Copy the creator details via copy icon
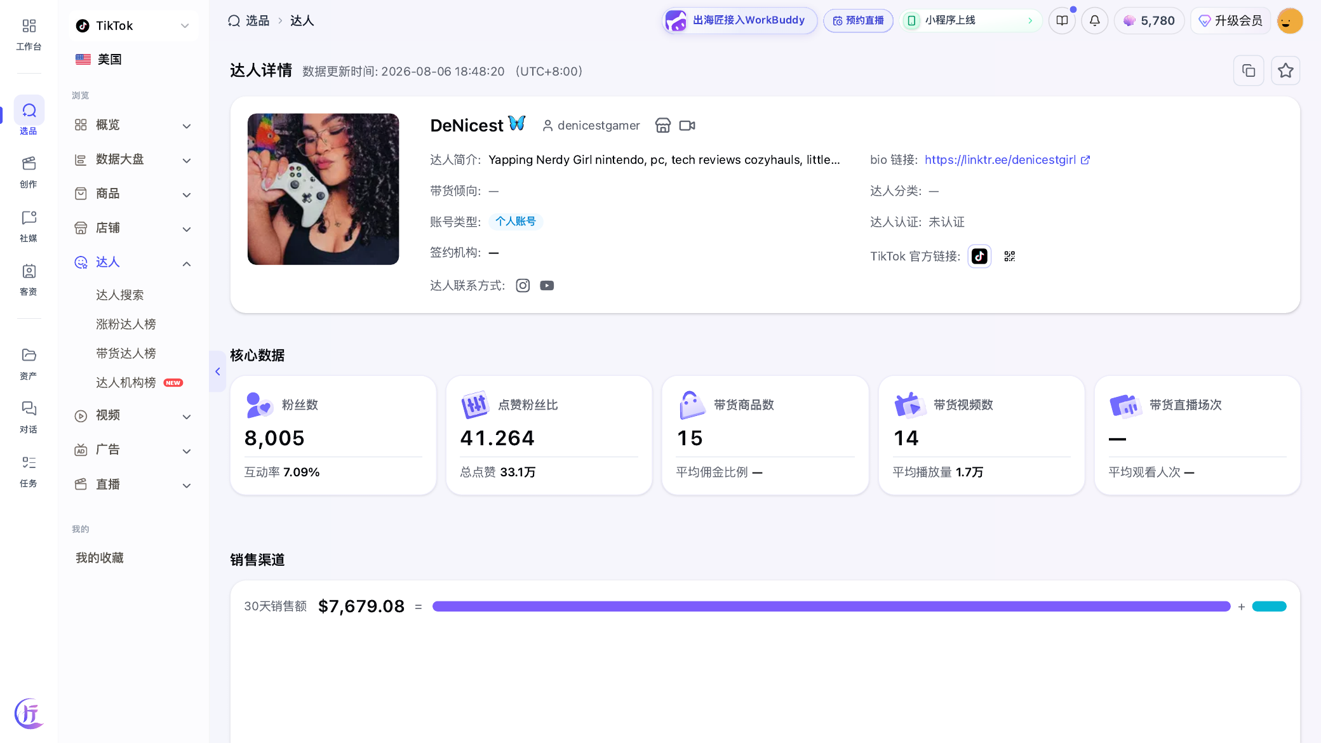1321x743 pixels. [1249, 70]
